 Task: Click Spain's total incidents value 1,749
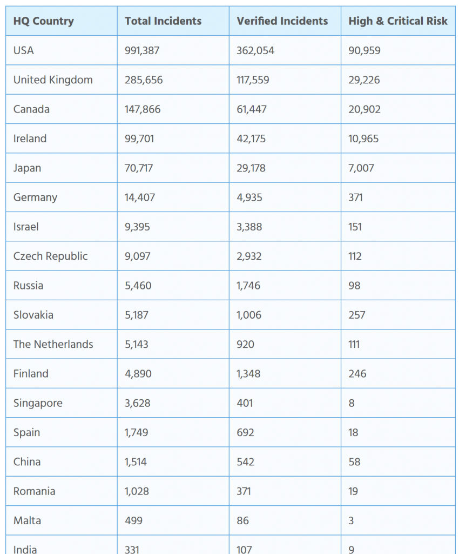(x=136, y=432)
